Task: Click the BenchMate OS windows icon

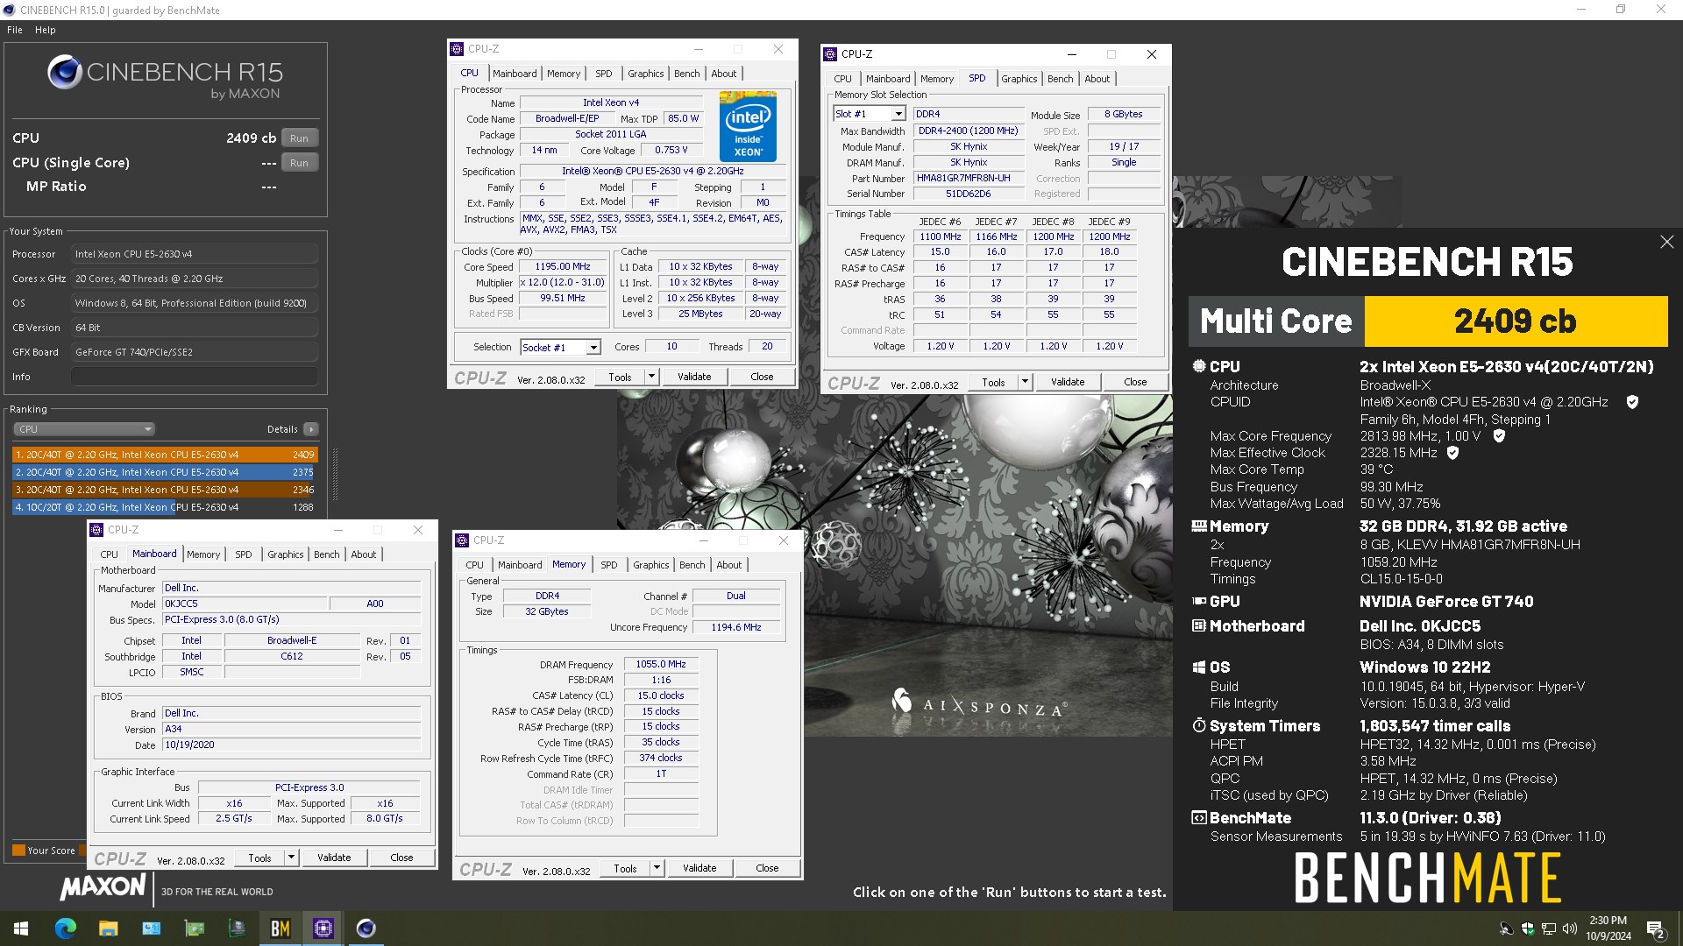Action: pyautogui.click(x=1199, y=667)
